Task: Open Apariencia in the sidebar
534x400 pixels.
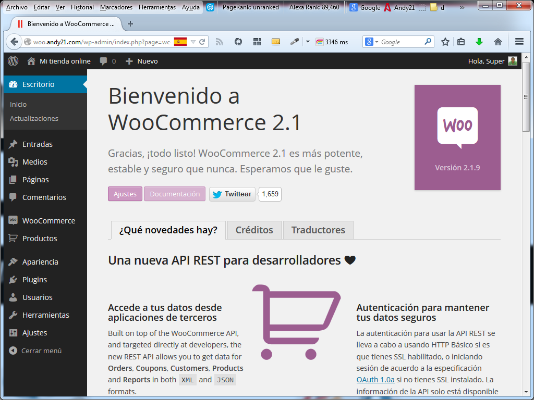Action: pyautogui.click(x=45, y=262)
